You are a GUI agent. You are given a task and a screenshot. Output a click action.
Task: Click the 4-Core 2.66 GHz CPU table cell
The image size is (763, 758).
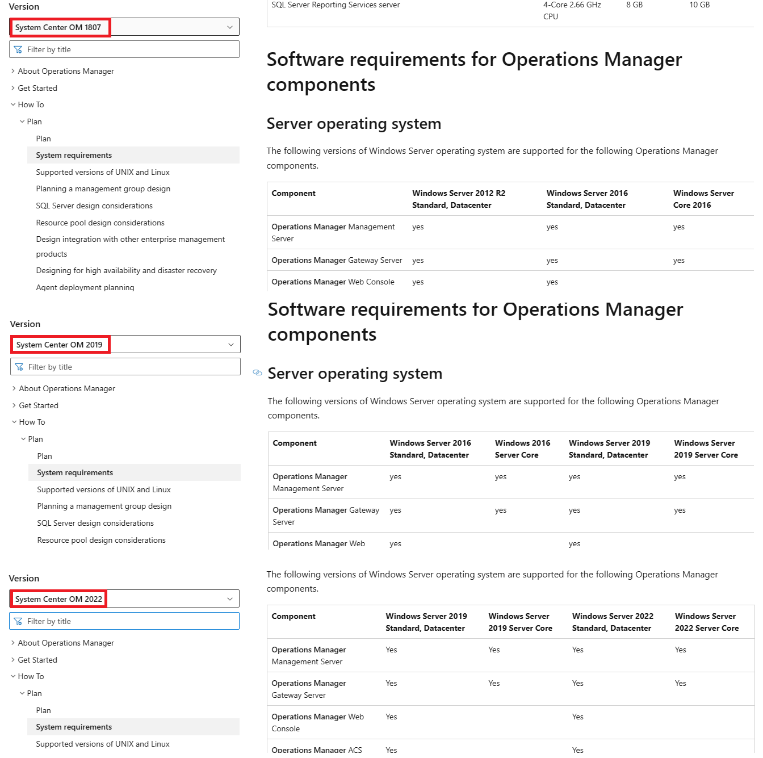coord(572,10)
